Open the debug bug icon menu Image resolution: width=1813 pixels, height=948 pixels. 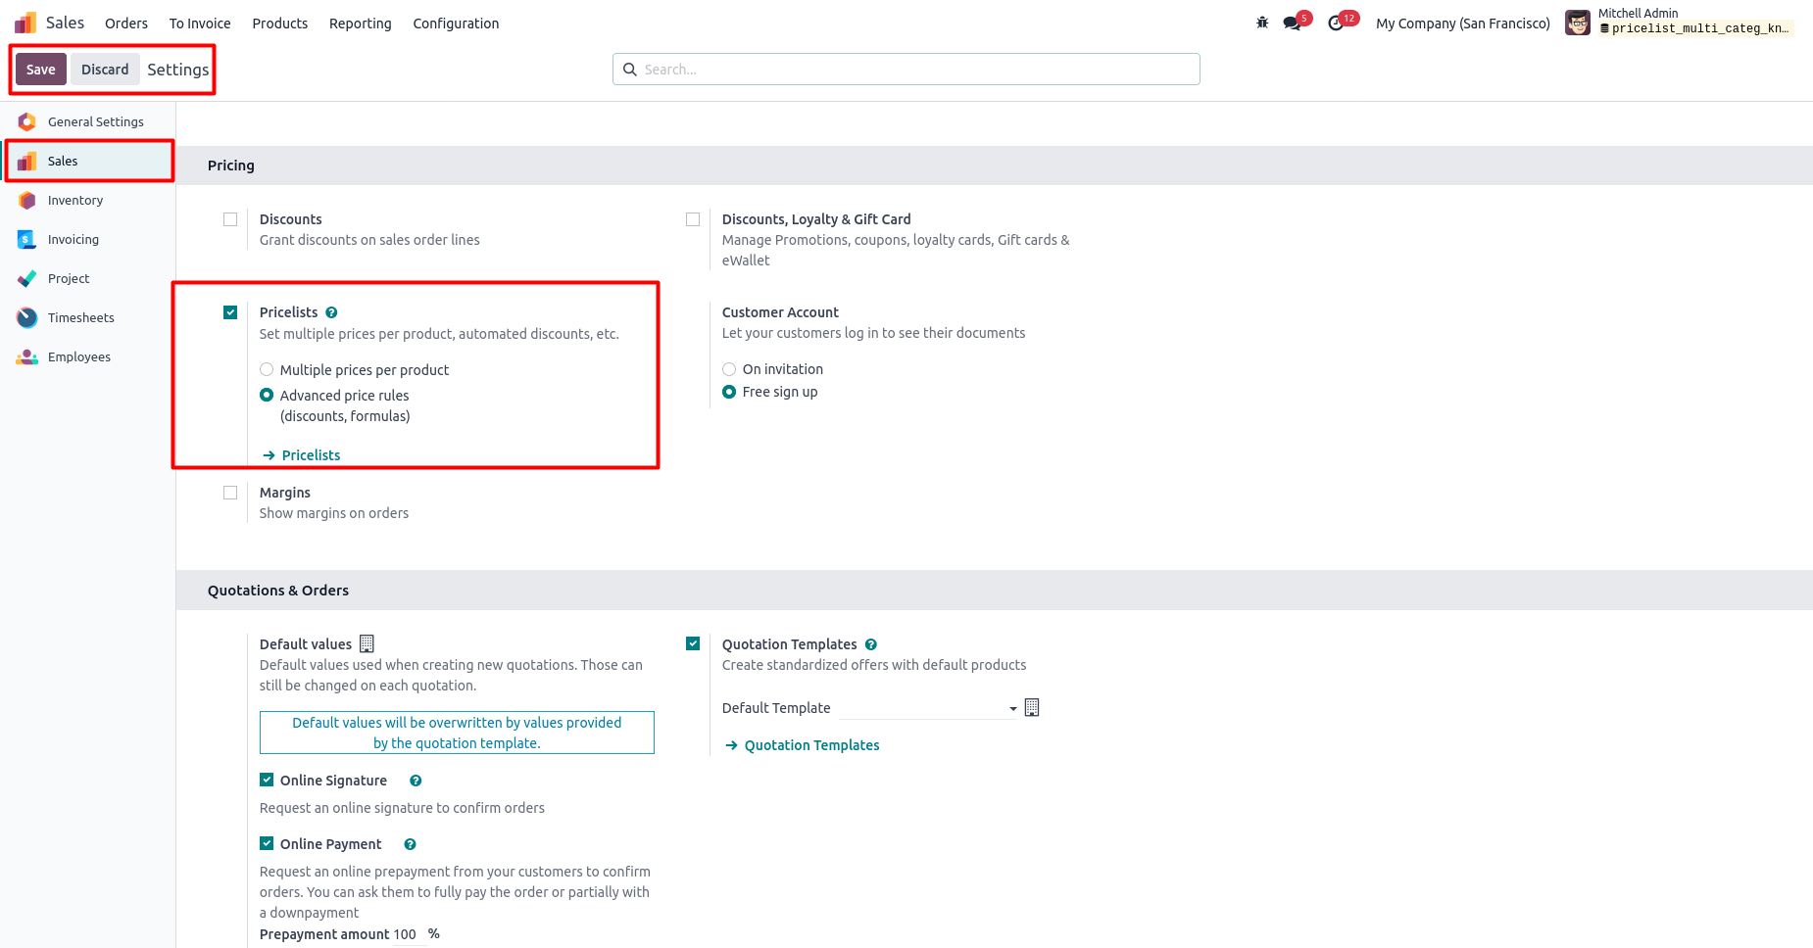coord(1262,23)
